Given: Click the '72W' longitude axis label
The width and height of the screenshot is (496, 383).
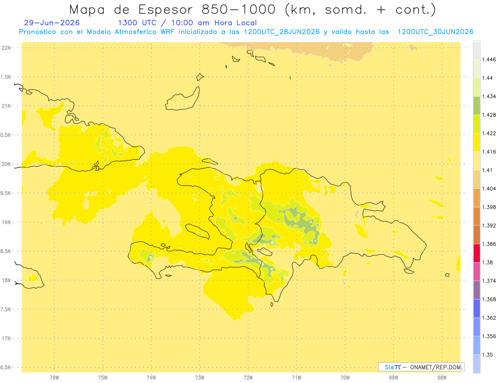Looking at the screenshot, I should point(248,377).
